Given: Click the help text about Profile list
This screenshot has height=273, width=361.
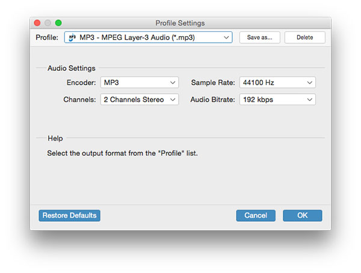Looking at the screenshot, I should tap(122, 153).
